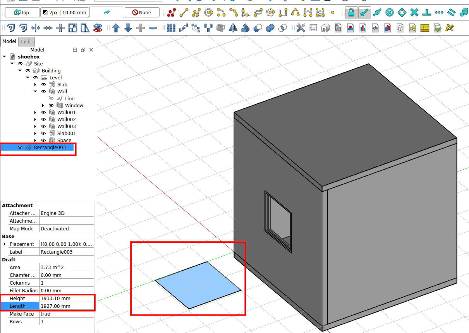Image resolution: width=469 pixels, height=333 pixels.
Task: Click the wrench and screwdriver icon
Action: 301,28
